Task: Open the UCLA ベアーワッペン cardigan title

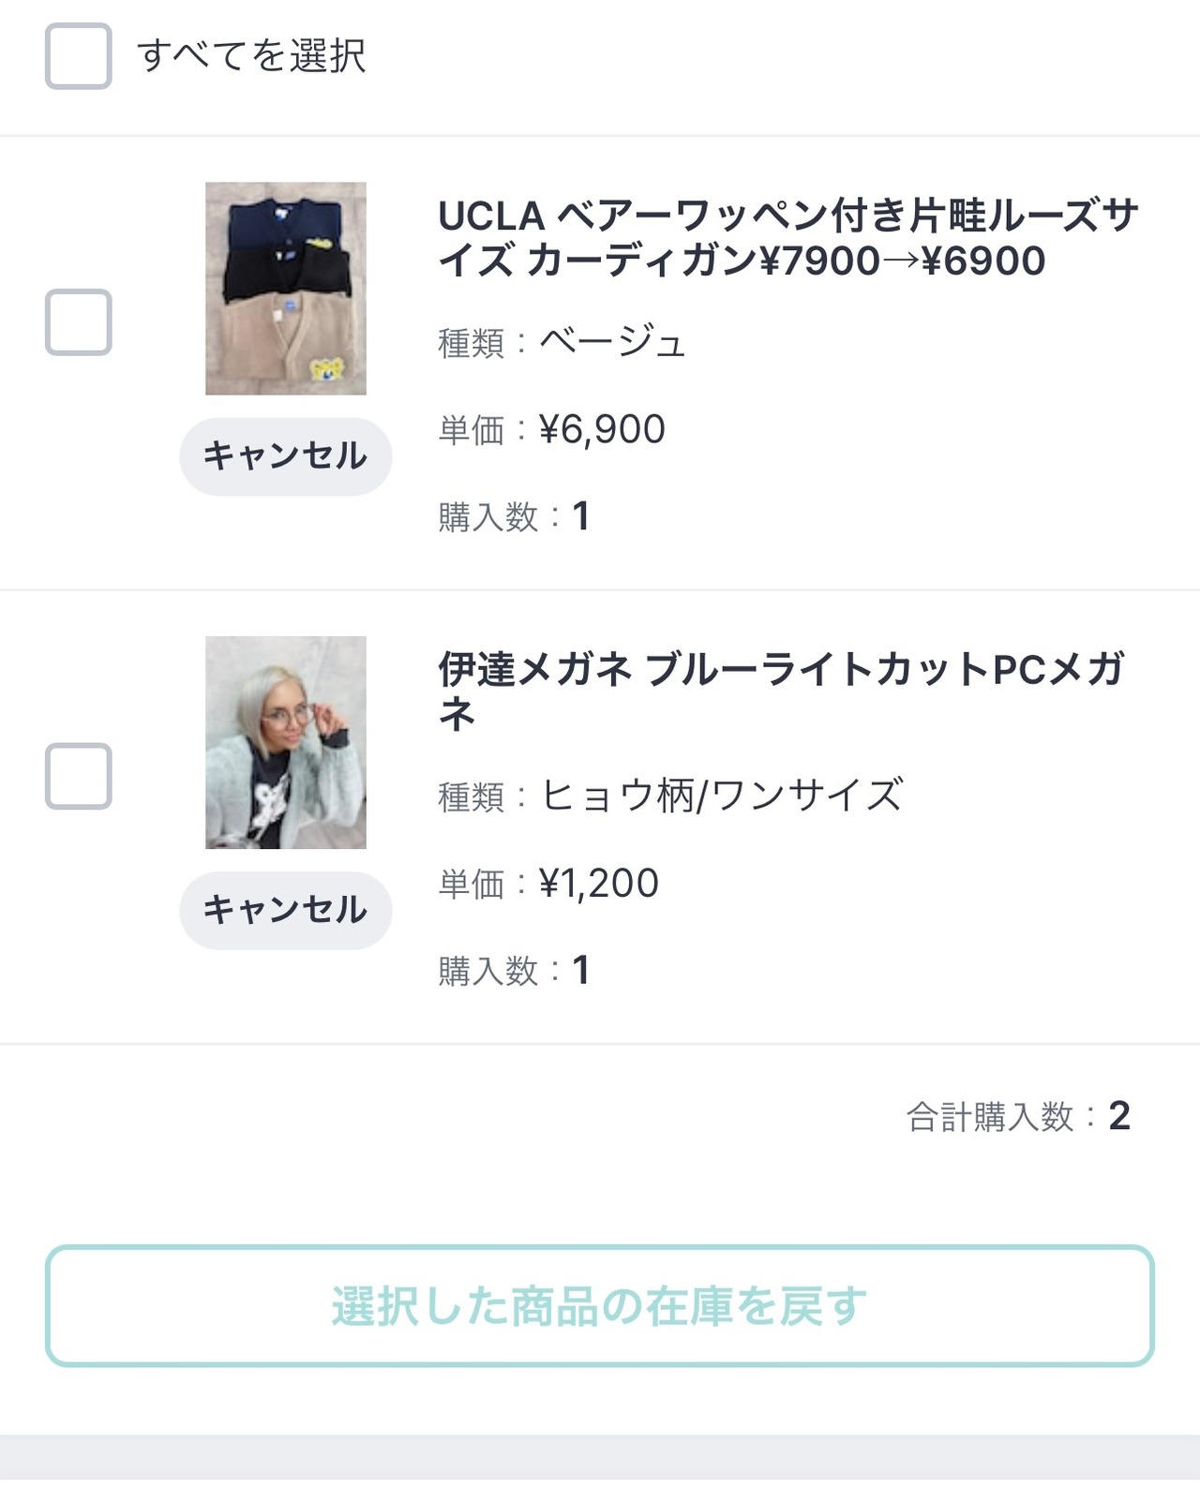Action: tap(787, 238)
